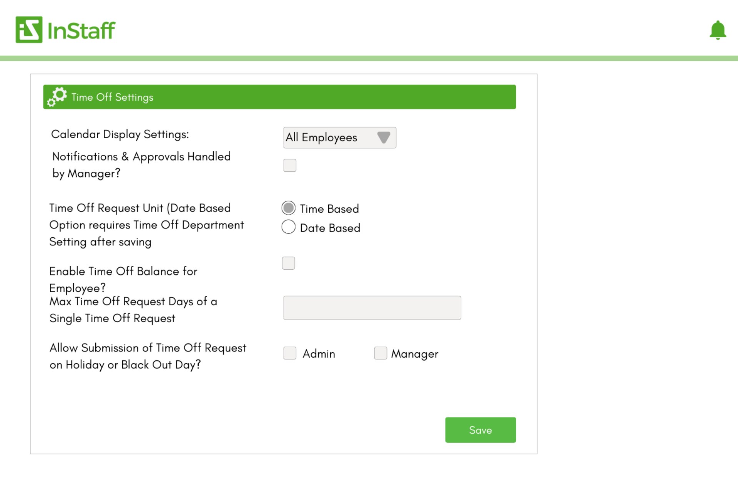The image size is (738, 492).
Task: Check Notifications & Approvals Handled by Manager
Action: click(x=290, y=166)
